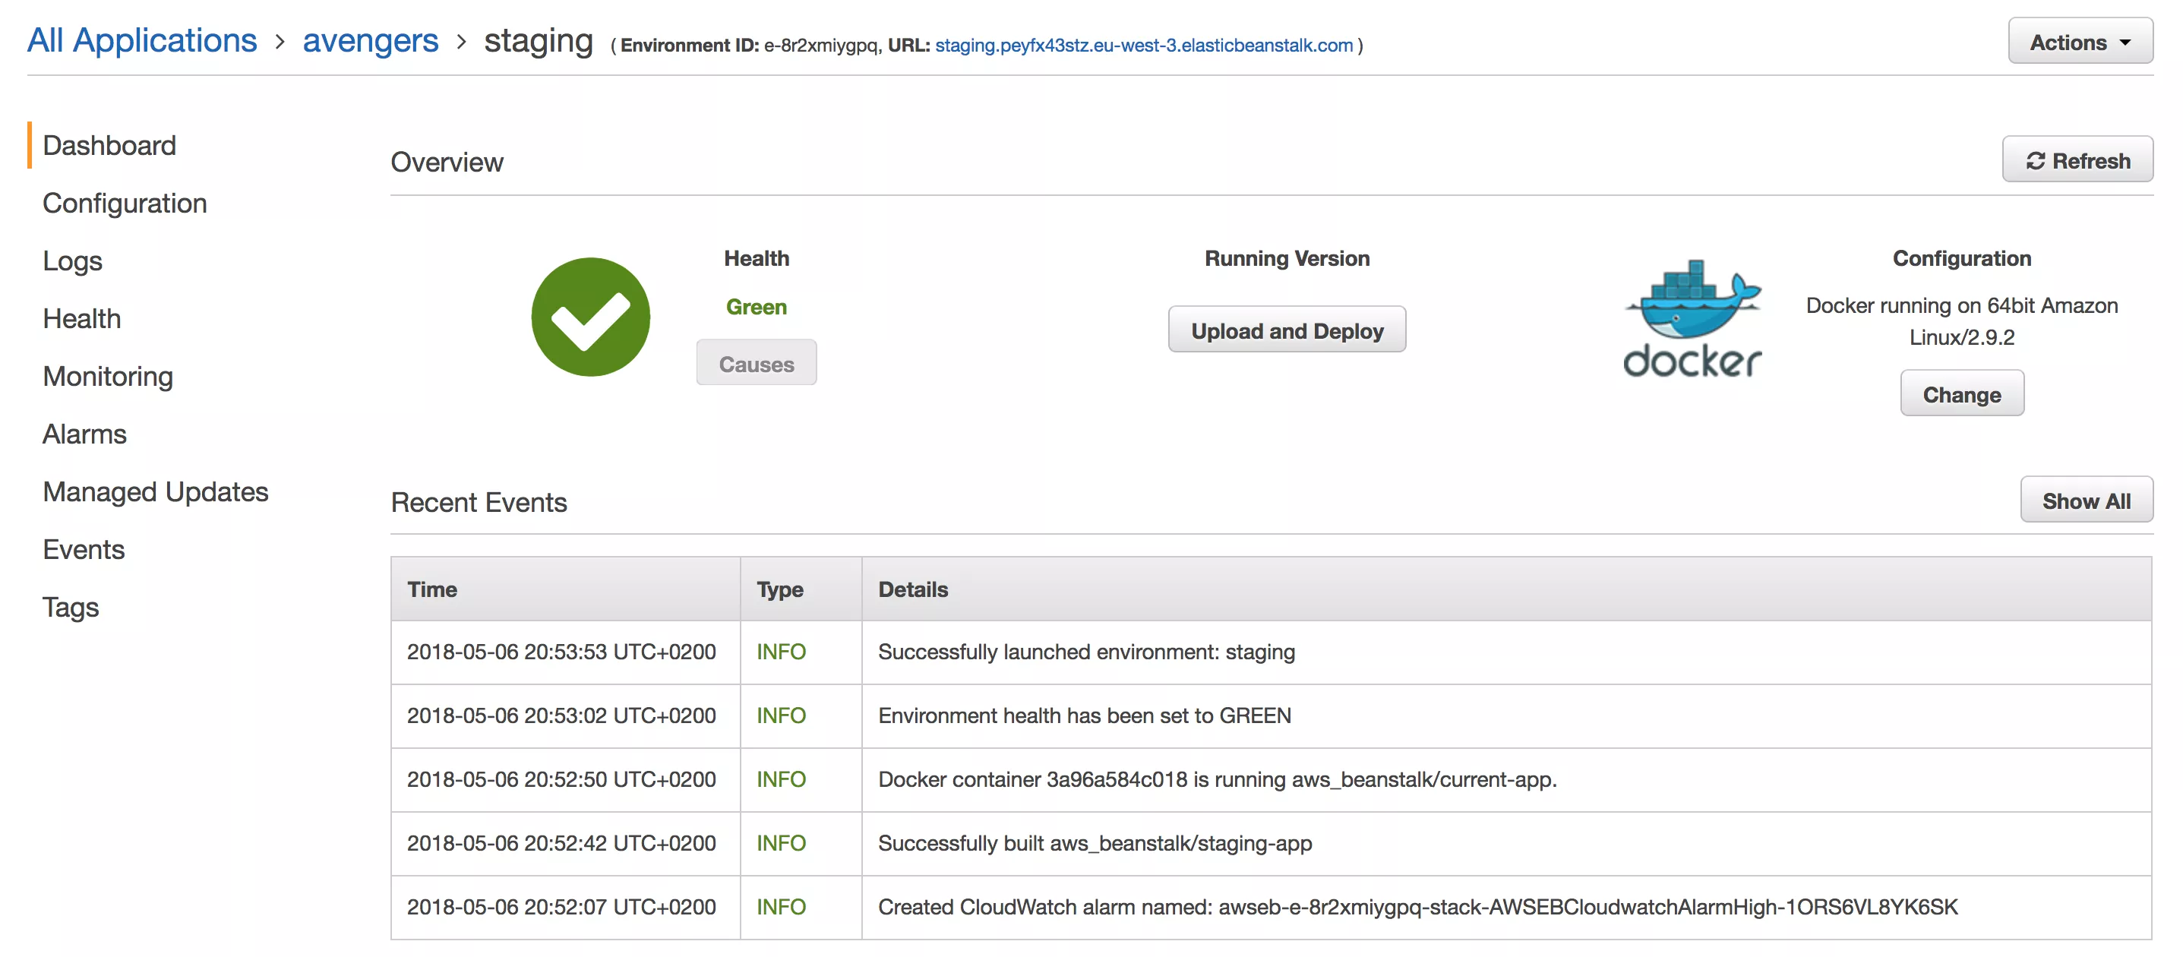
Task: Change the Docker platform configuration
Action: 1962,393
